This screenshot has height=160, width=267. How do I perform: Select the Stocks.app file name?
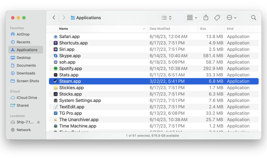coord(70,94)
